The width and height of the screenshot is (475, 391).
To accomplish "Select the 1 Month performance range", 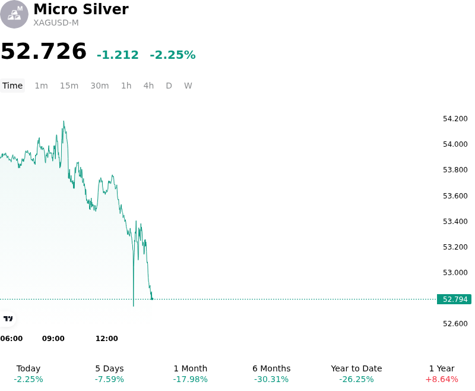I will click(190, 374).
